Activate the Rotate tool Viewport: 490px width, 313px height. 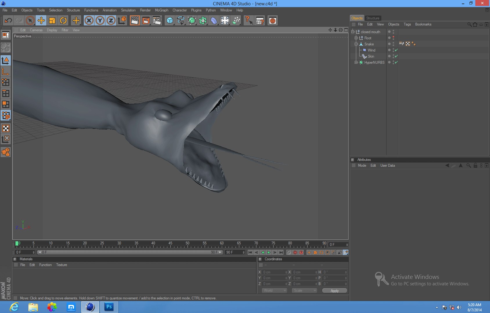[63, 21]
